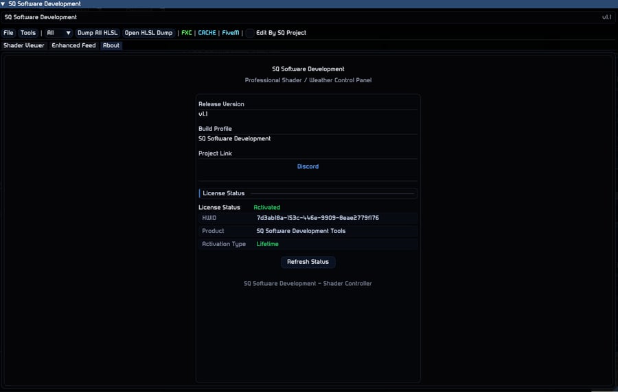Switch to the Shader Viewer tab
This screenshot has height=392, width=618.
[24, 46]
